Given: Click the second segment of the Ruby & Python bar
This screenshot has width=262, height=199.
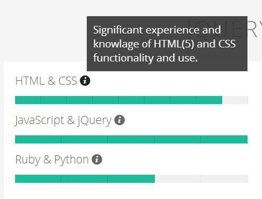Looking at the screenshot, I should pyautogui.click(x=85, y=179).
